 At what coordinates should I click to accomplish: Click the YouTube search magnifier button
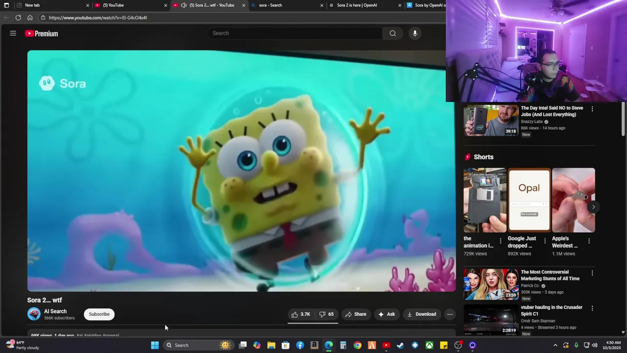pyautogui.click(x=393, y=33)
